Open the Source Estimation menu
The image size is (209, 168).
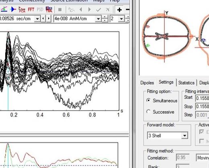coord(69,1)
